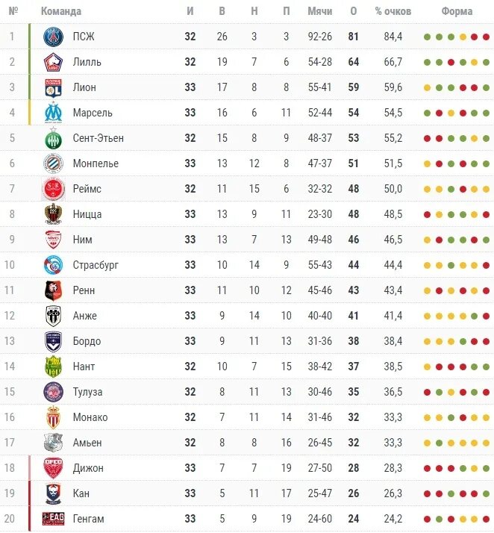Open the Дижон team name link

(x=88, y=468)
